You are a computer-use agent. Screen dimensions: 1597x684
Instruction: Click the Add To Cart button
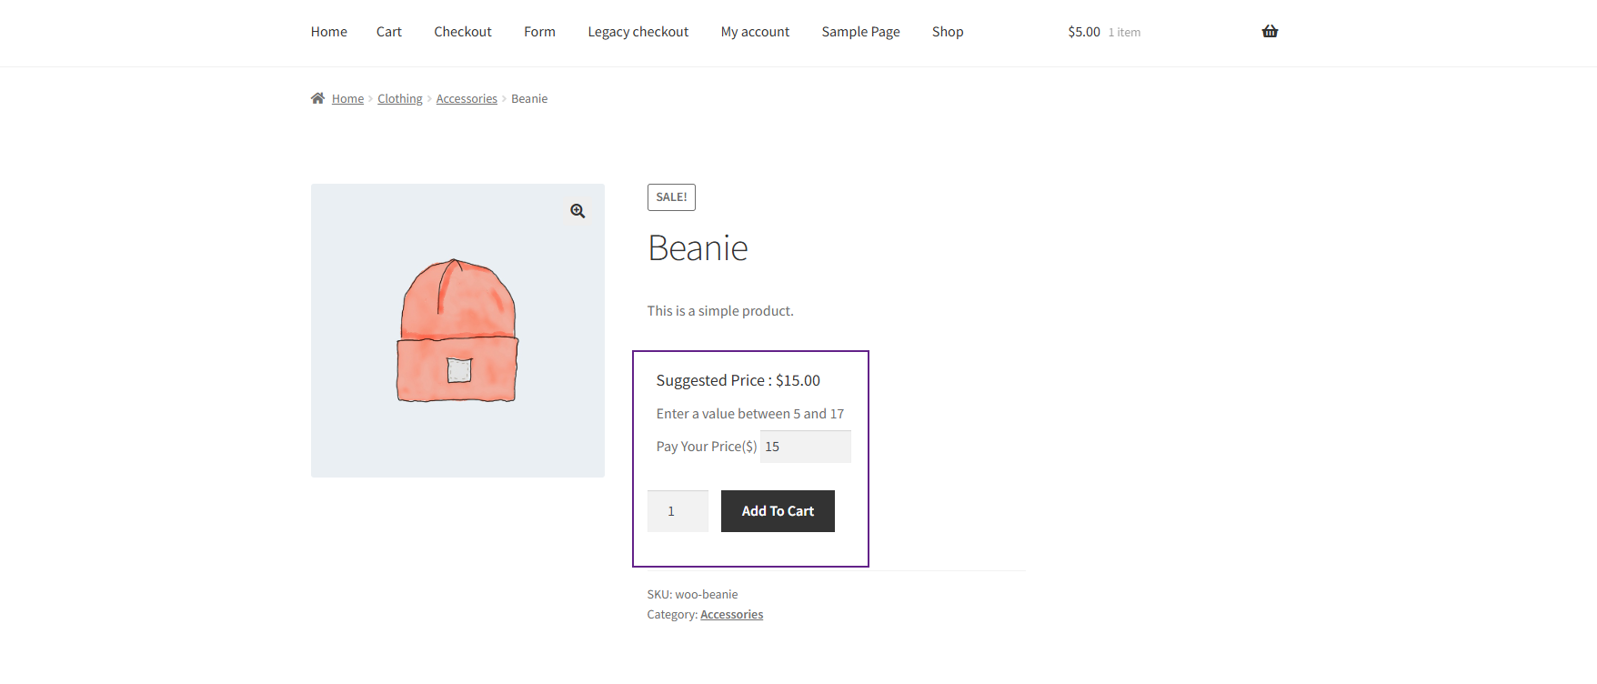point(778,511)
